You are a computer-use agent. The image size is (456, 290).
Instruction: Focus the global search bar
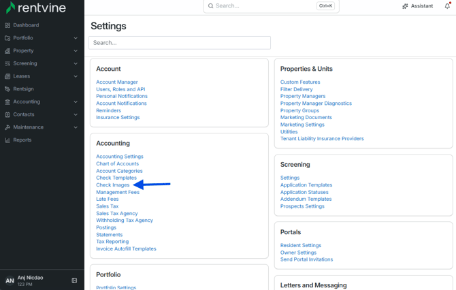[x=272, y=6]
